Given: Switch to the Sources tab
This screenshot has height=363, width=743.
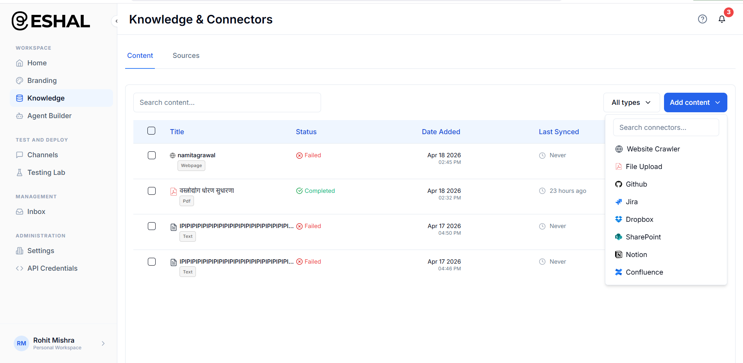Looking at the screenshot, I should pyautogui.click(x=186, y=56).
